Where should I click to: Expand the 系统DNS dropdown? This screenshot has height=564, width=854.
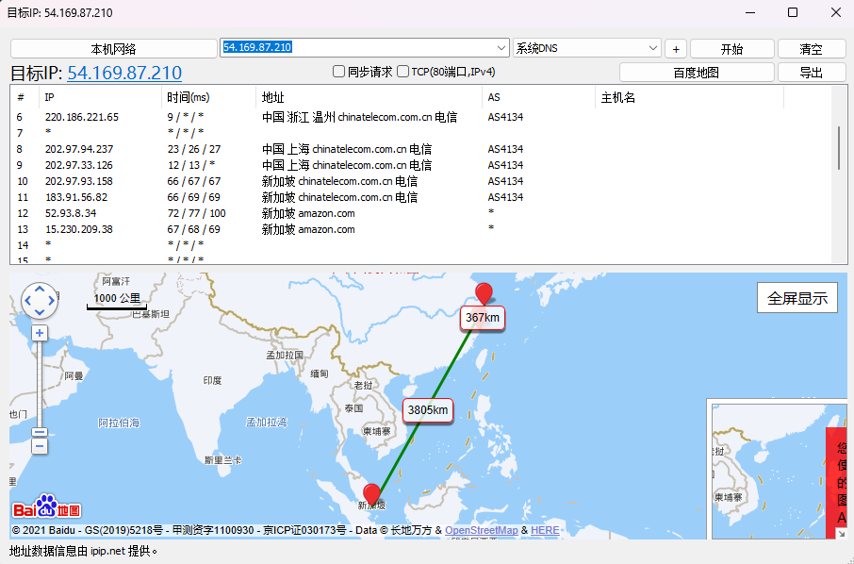click(x=653, y=48)
